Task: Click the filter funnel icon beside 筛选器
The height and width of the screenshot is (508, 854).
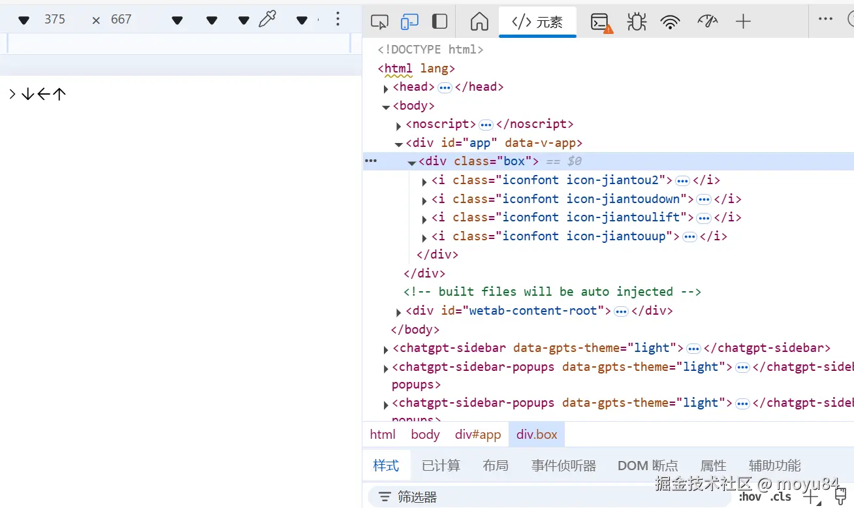Action: tap(385, 497)
